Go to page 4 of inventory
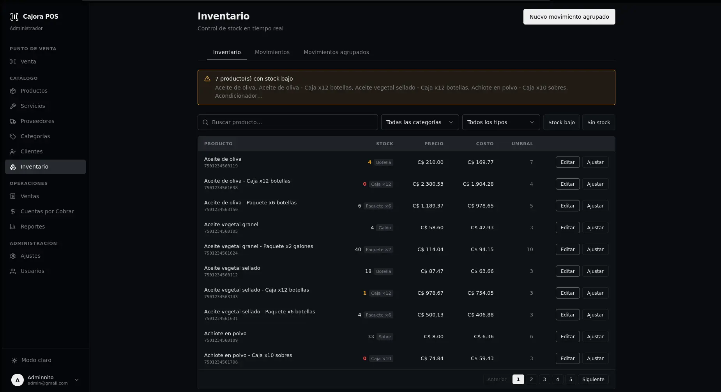The height and width of the screenshot is (392, 721). click(x=558, y=380)
